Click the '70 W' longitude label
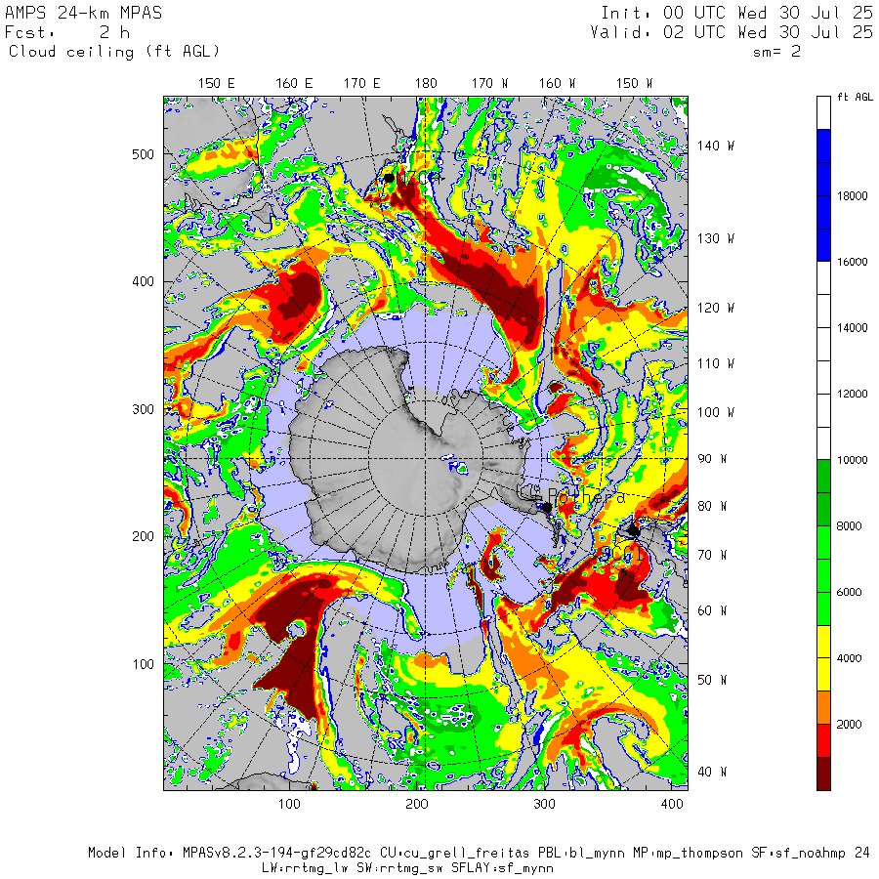This screenshot has height=879, width=879. [712, 555]
